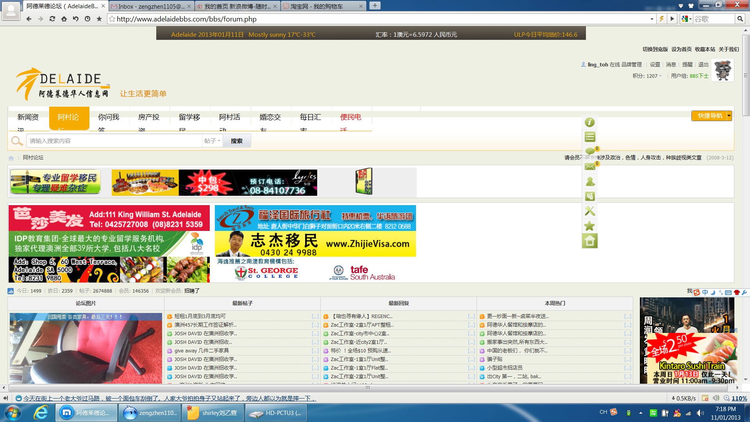Open the green list icon in the sidebar
The width and height of the screenshot is (750, 422).
pyautogui.click(x=589, y=137)
